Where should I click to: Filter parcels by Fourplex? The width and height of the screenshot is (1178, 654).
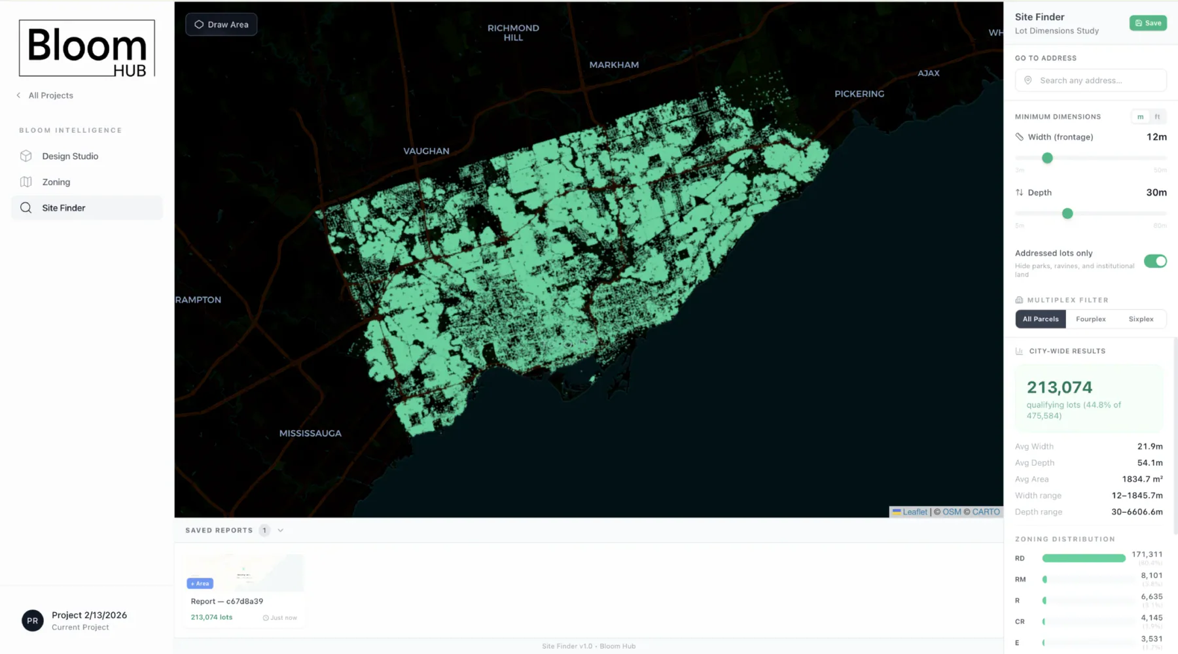click(x=1090, y=319)
